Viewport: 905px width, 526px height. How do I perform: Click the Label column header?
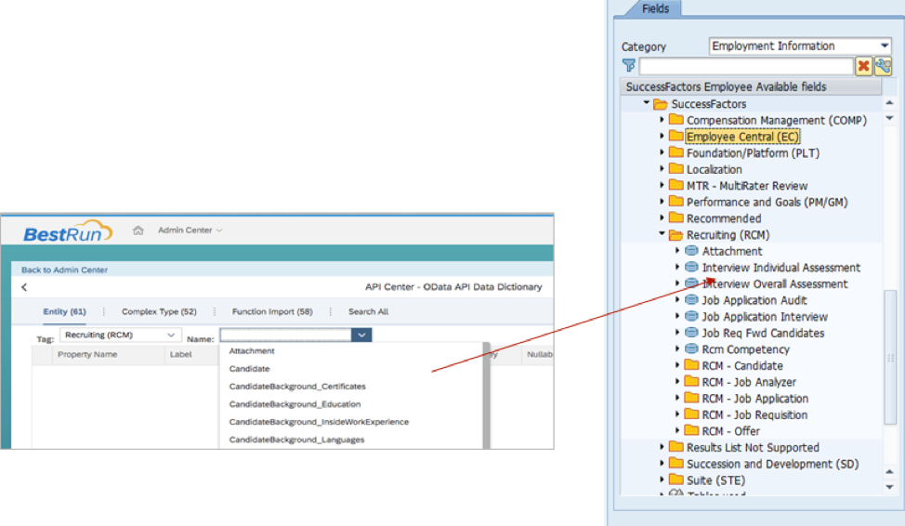180,354
